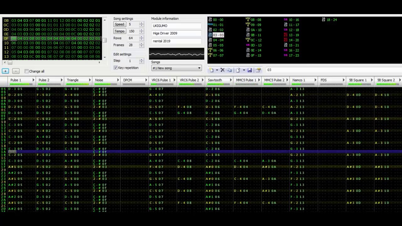
Task: Click the load instrument icon
Action: 238,70
